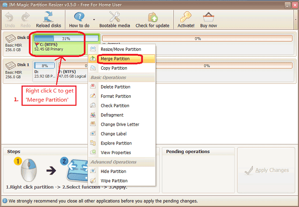Screen dimensions: 299x207
Task: Click the Delete Partition icon
Action: tap(93, 86)
